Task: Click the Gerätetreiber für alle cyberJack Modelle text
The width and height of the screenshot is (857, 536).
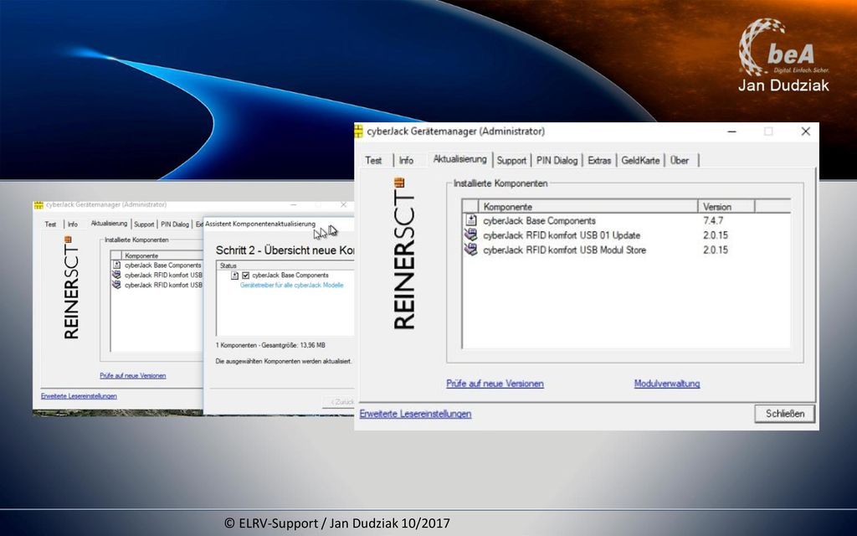Action: coord(292,285)
